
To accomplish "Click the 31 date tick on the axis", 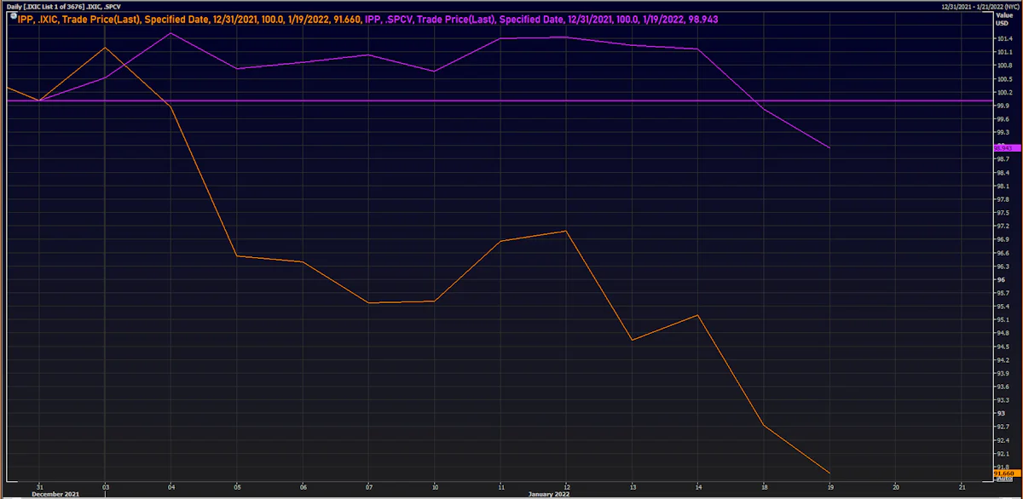I will pos(40,486).
